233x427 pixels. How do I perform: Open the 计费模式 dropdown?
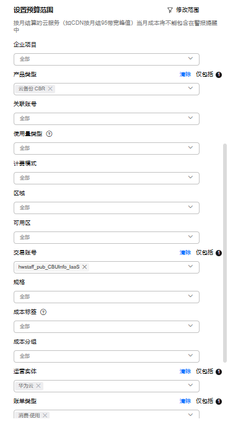coord(107,178)
